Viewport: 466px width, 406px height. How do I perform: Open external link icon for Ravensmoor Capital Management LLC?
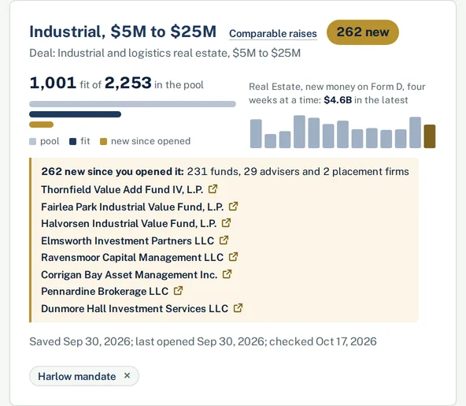233,257
